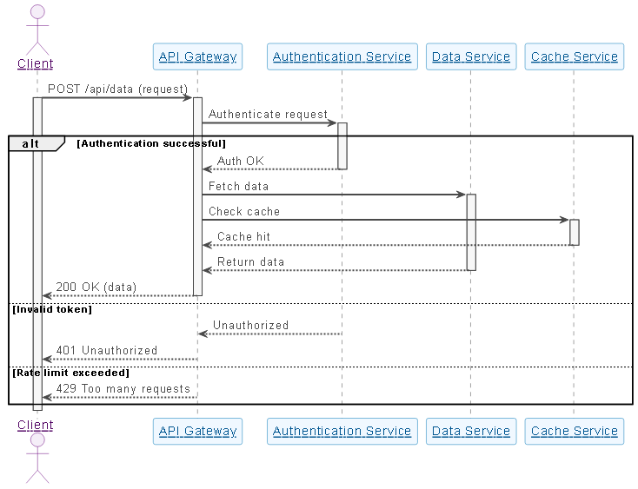
Task: Click the Client actor icon at top
Action: [37, 28]
